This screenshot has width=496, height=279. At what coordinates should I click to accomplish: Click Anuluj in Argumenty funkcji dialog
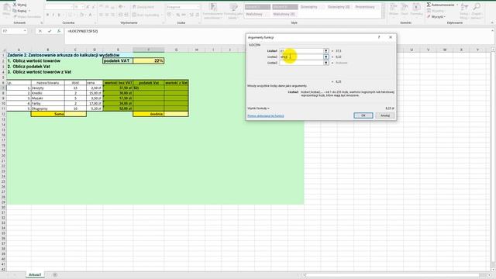pyautogui.click(x=385, y=115)
